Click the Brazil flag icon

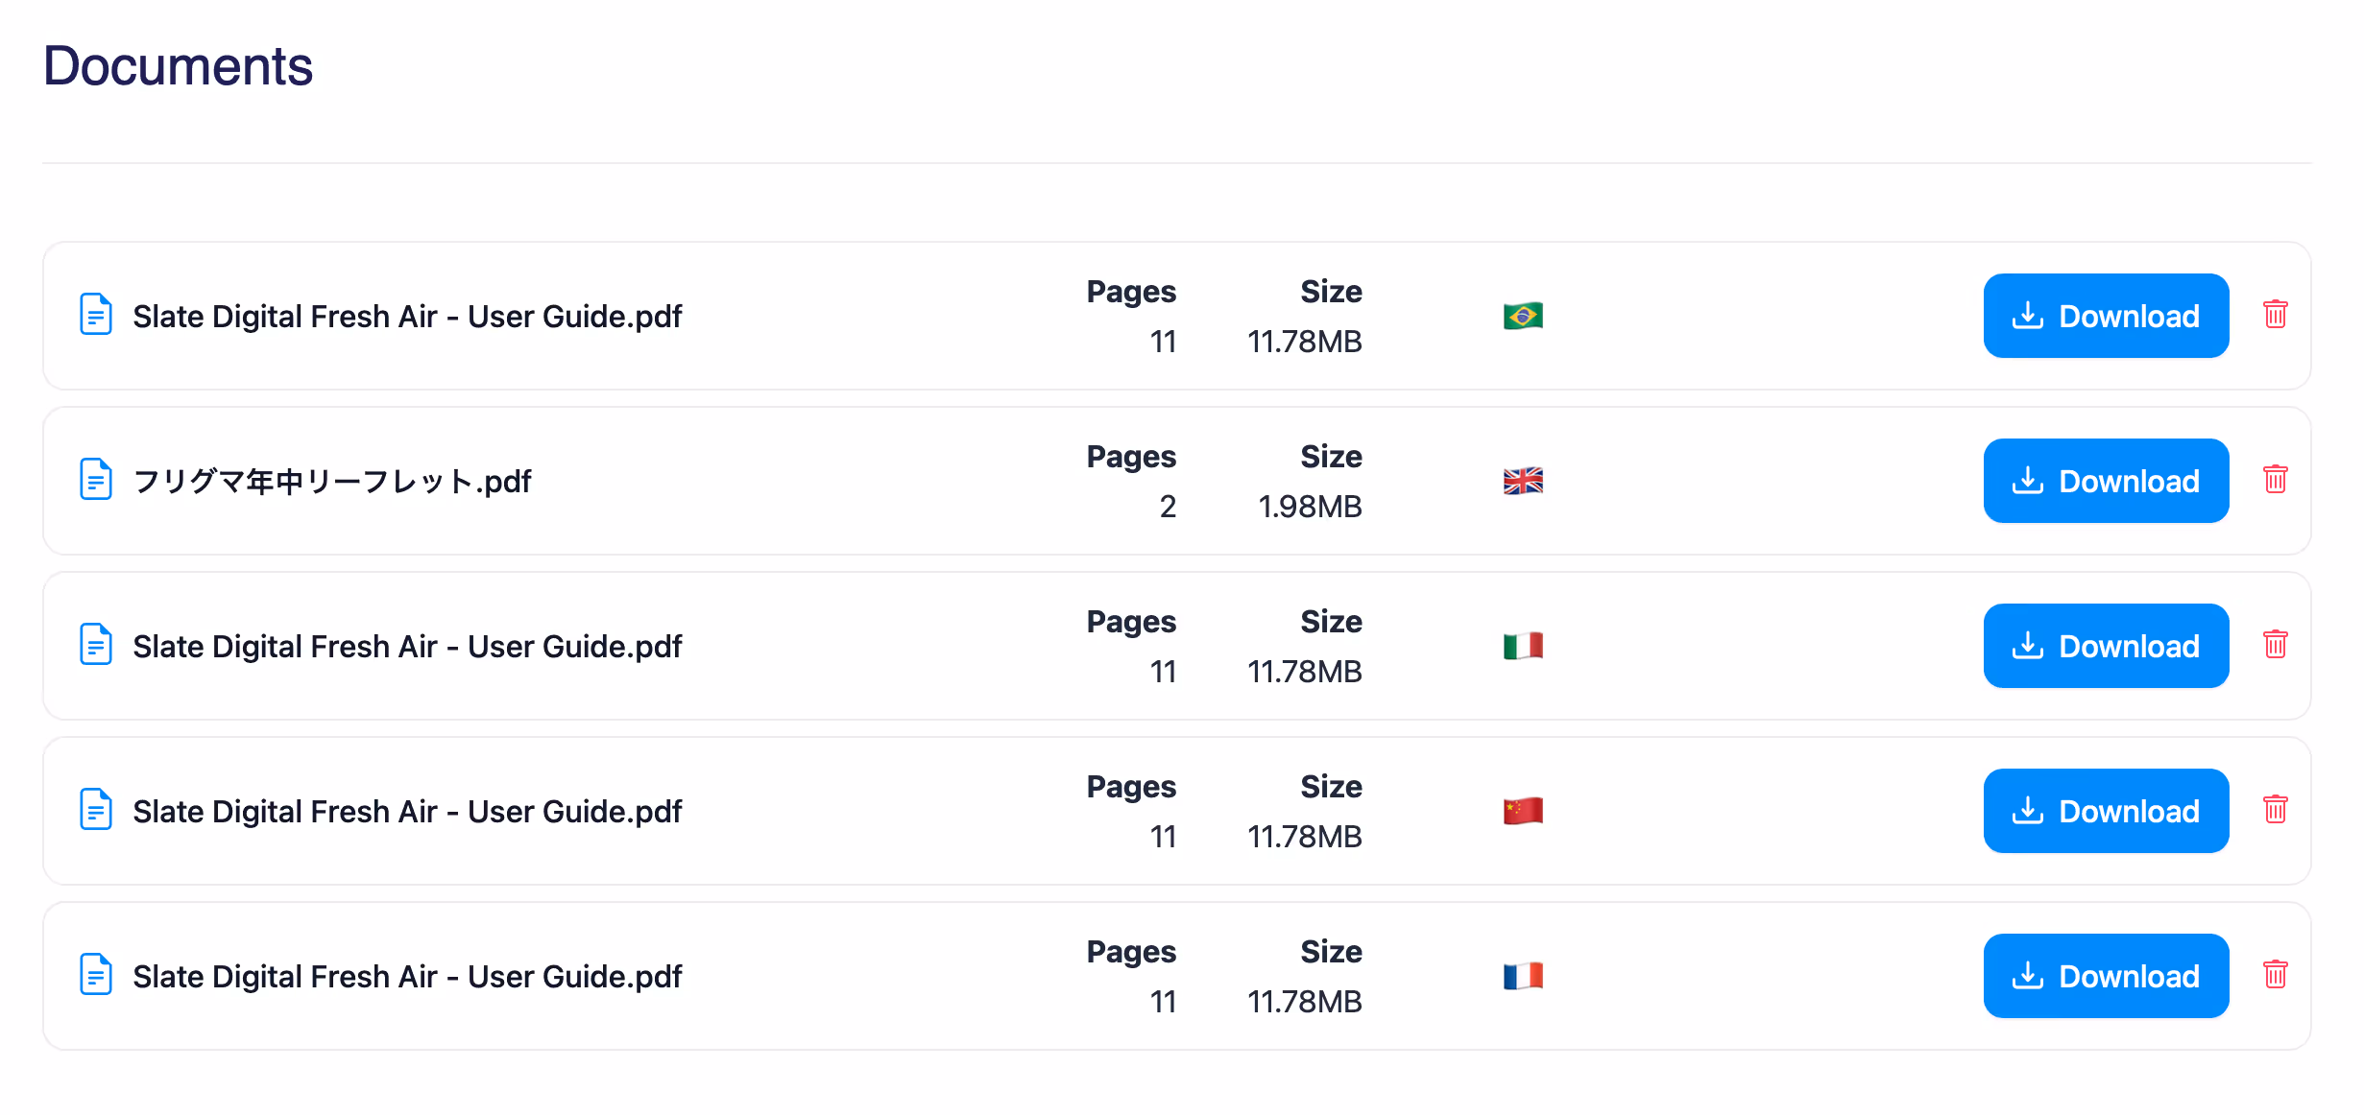click(1523, 316)
